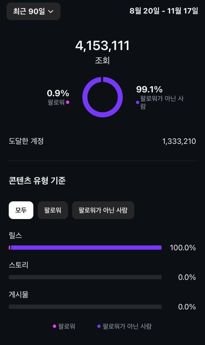Select the 팔로워가 아닌 사람 filter tab
The image size is (205, 345).
tap(103, 210)
